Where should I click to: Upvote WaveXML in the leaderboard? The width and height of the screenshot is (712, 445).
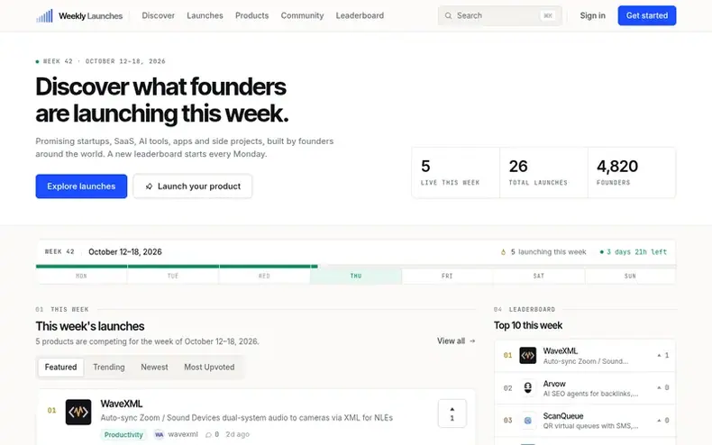663,356
